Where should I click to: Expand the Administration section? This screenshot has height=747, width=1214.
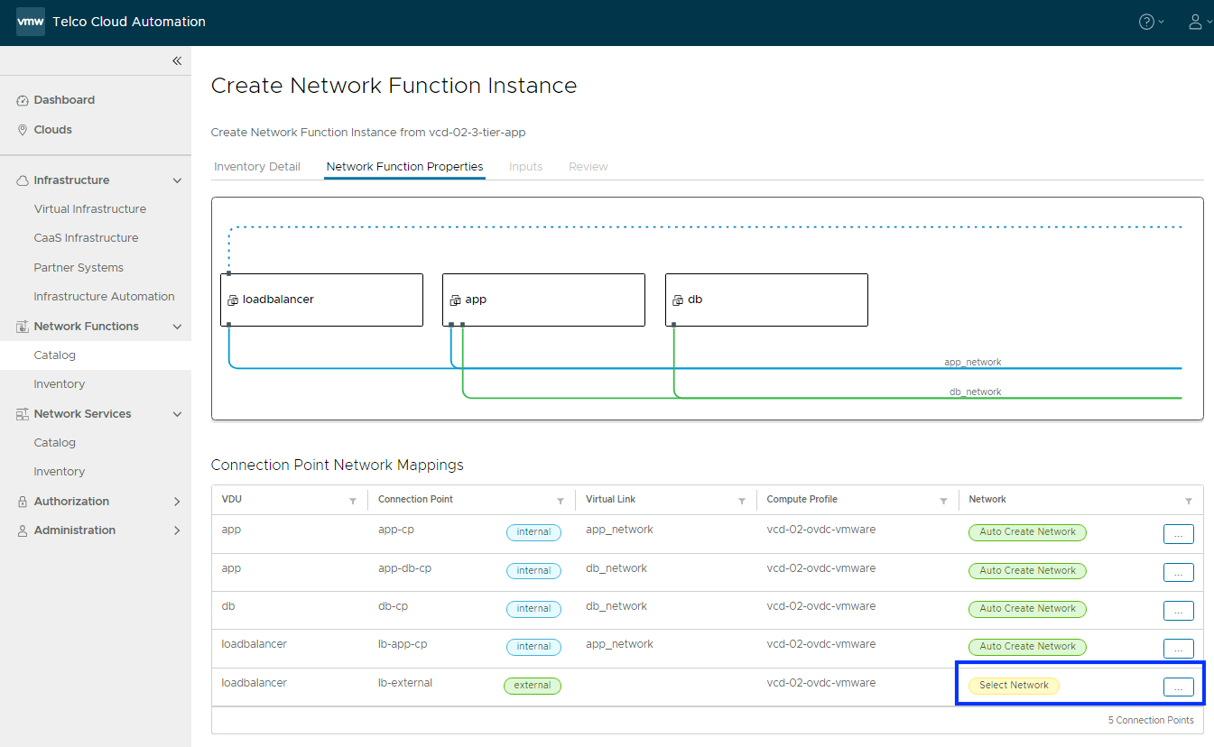177,530
